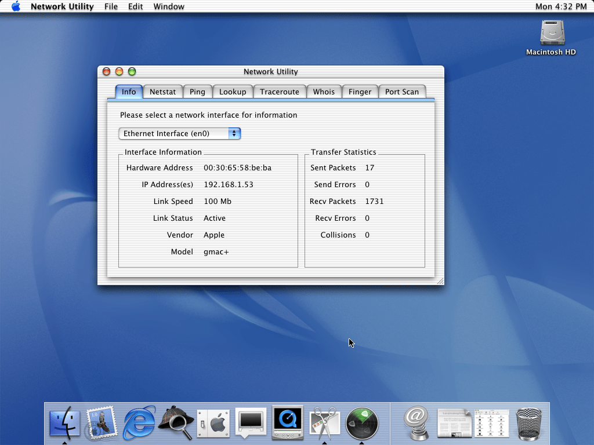Viewport: 594px width, 445px height.
Task: Click the Transfer Statistics group title
Action: click(343, 152)
